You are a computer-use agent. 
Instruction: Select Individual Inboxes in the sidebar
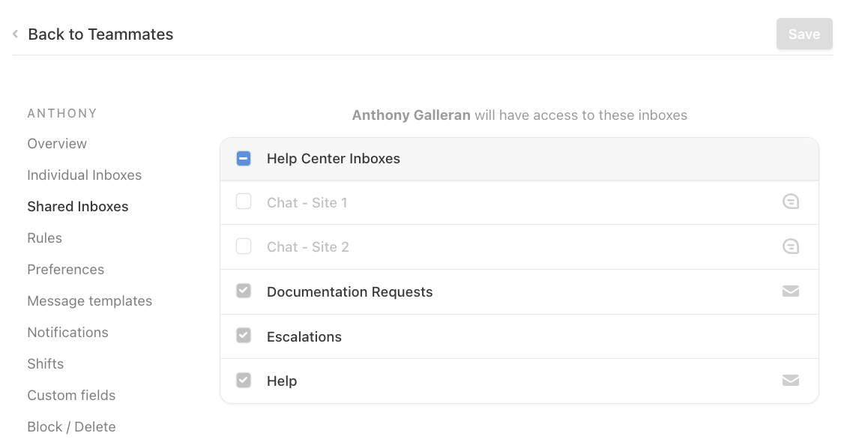point(84,175)
